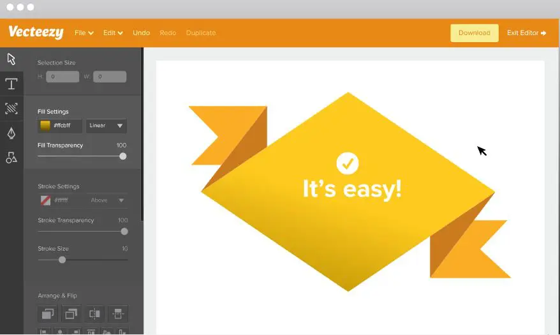This screenshot has width=560, height=335.
Task: Click Undo in the top bar
Action: 142,33
